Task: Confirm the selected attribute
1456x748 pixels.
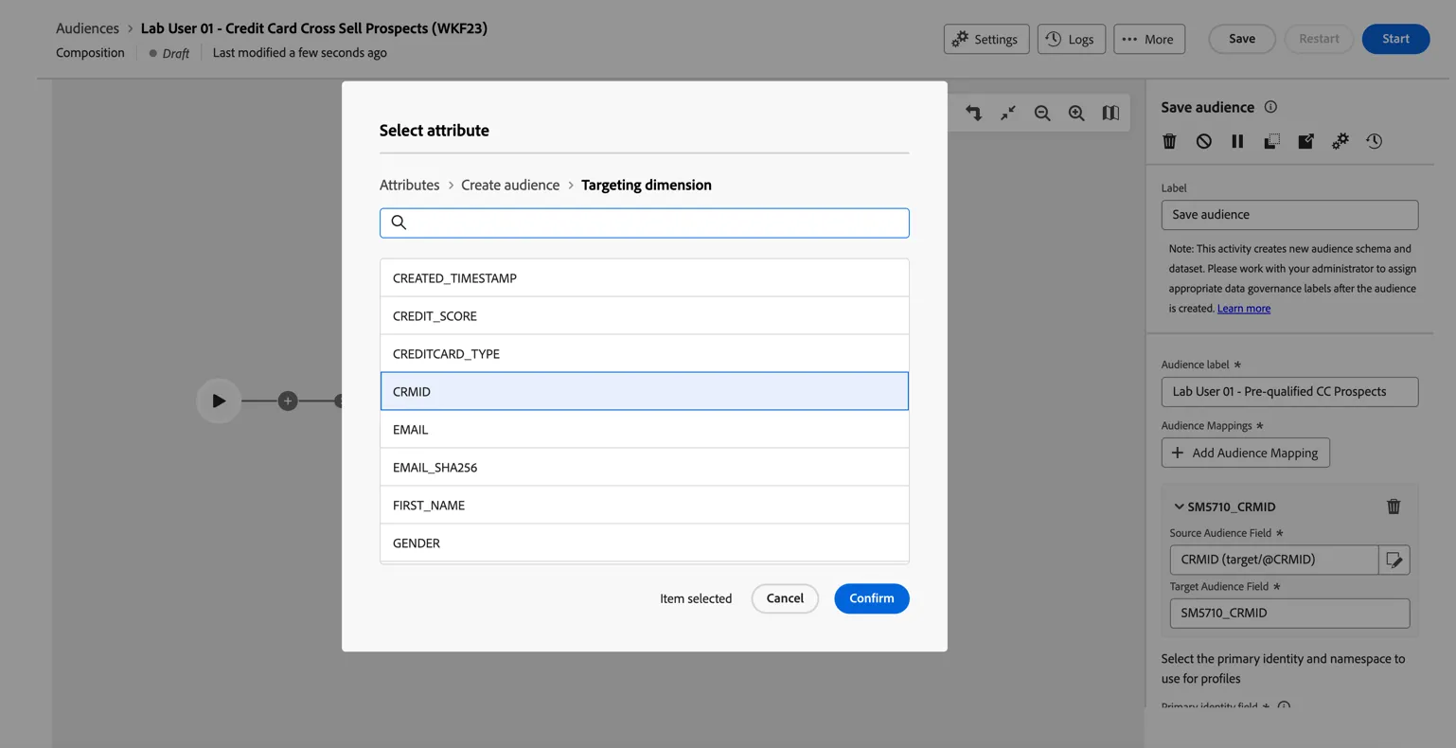Action: pos(871,598)
